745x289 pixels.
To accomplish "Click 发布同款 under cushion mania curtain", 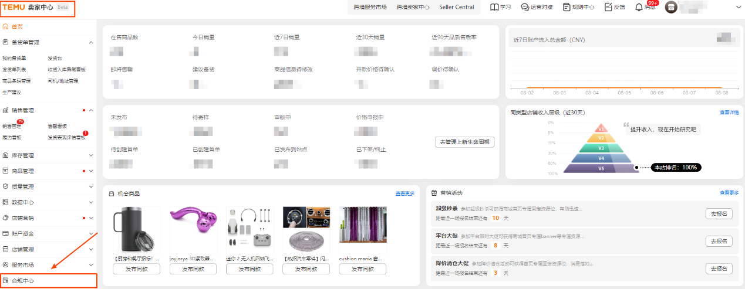I will coord(362,269).
